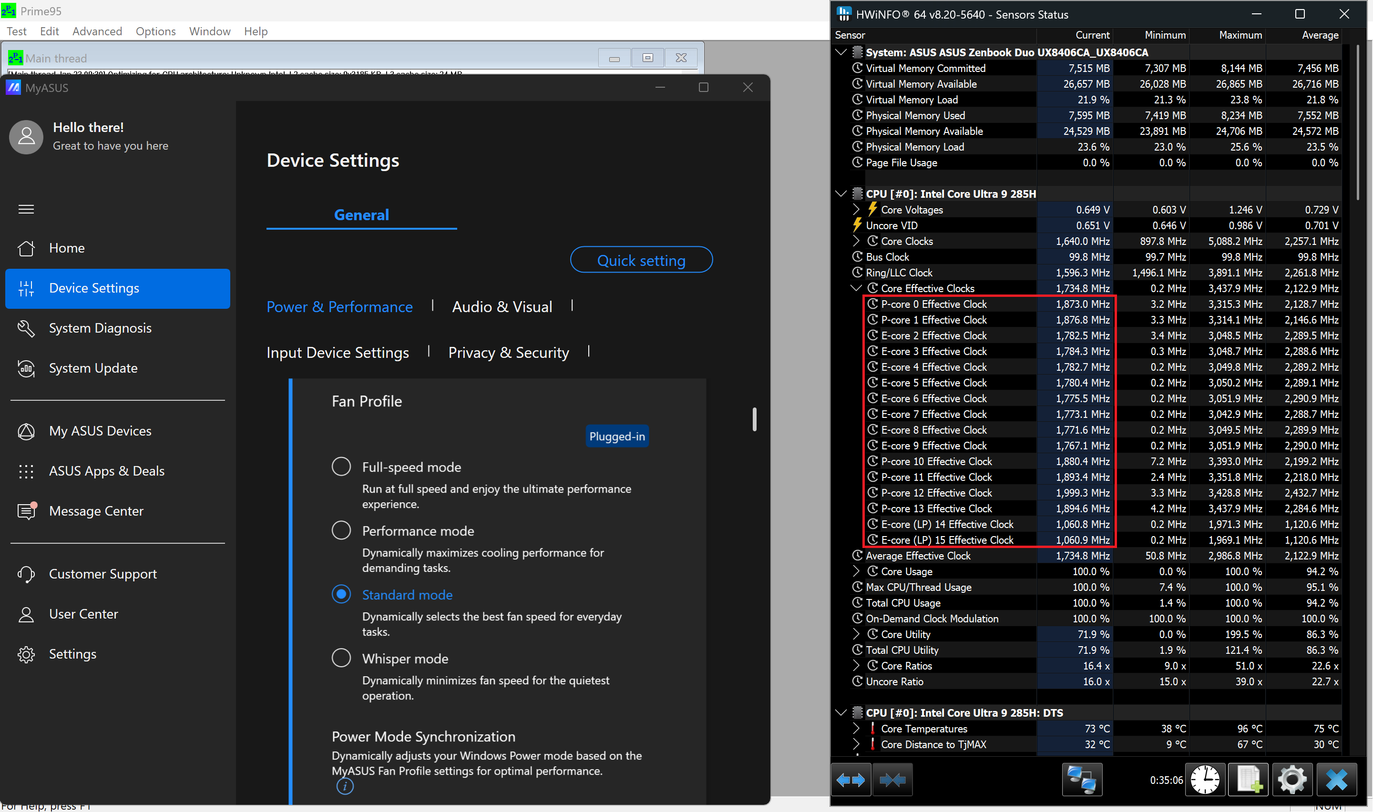Click the MyASUS logo icon in title bar
This screenshot has height=812, width=1373.
pos(13,88)
